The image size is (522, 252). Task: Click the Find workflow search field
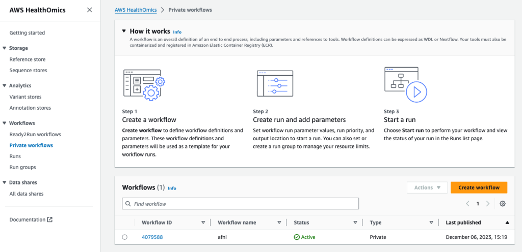pyautogui.click(x=241, y=204)
